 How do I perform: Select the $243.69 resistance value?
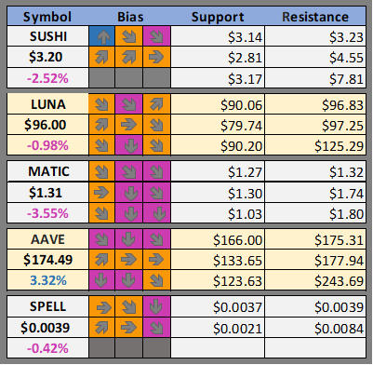(339, 281)
